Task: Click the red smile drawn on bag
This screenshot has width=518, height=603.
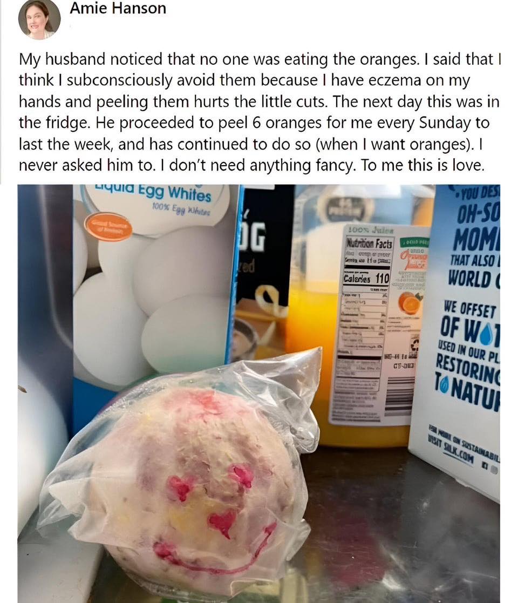Action: 215,551
